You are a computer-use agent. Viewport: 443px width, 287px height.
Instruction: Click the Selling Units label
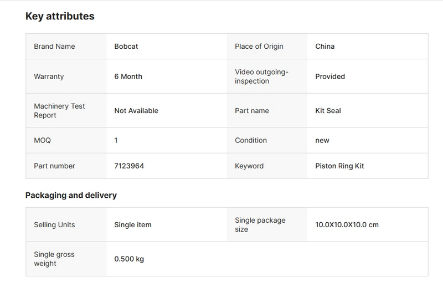pyautogui.click(x=54, y=225)
